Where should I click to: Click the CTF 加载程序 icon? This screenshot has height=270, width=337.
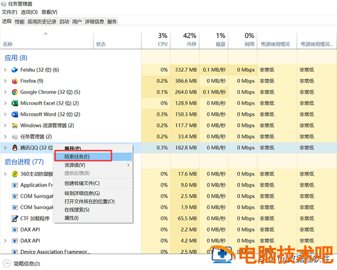[15, 219]
